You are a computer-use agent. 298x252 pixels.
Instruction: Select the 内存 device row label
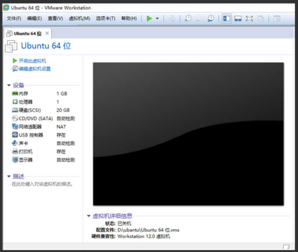pos(23,94)
